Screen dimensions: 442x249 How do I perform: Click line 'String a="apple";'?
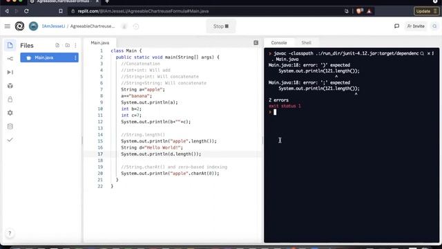(x=143, y=89)
